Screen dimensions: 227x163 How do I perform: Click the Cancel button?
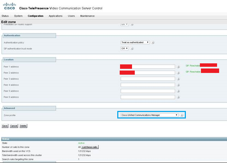[x=14, y=126]
